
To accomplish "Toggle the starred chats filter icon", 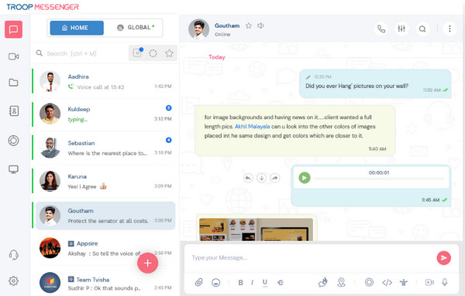I will click(x=169, y=53).
